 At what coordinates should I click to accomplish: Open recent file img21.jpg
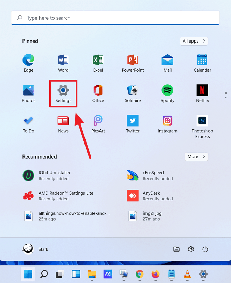click(144, 216)
